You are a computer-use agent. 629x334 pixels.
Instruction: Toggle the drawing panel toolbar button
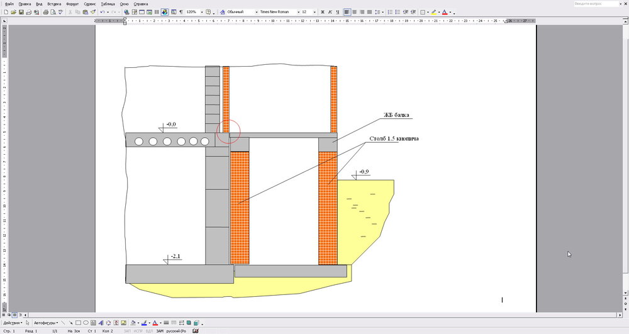pyautogui.click(x=164, y=12)
